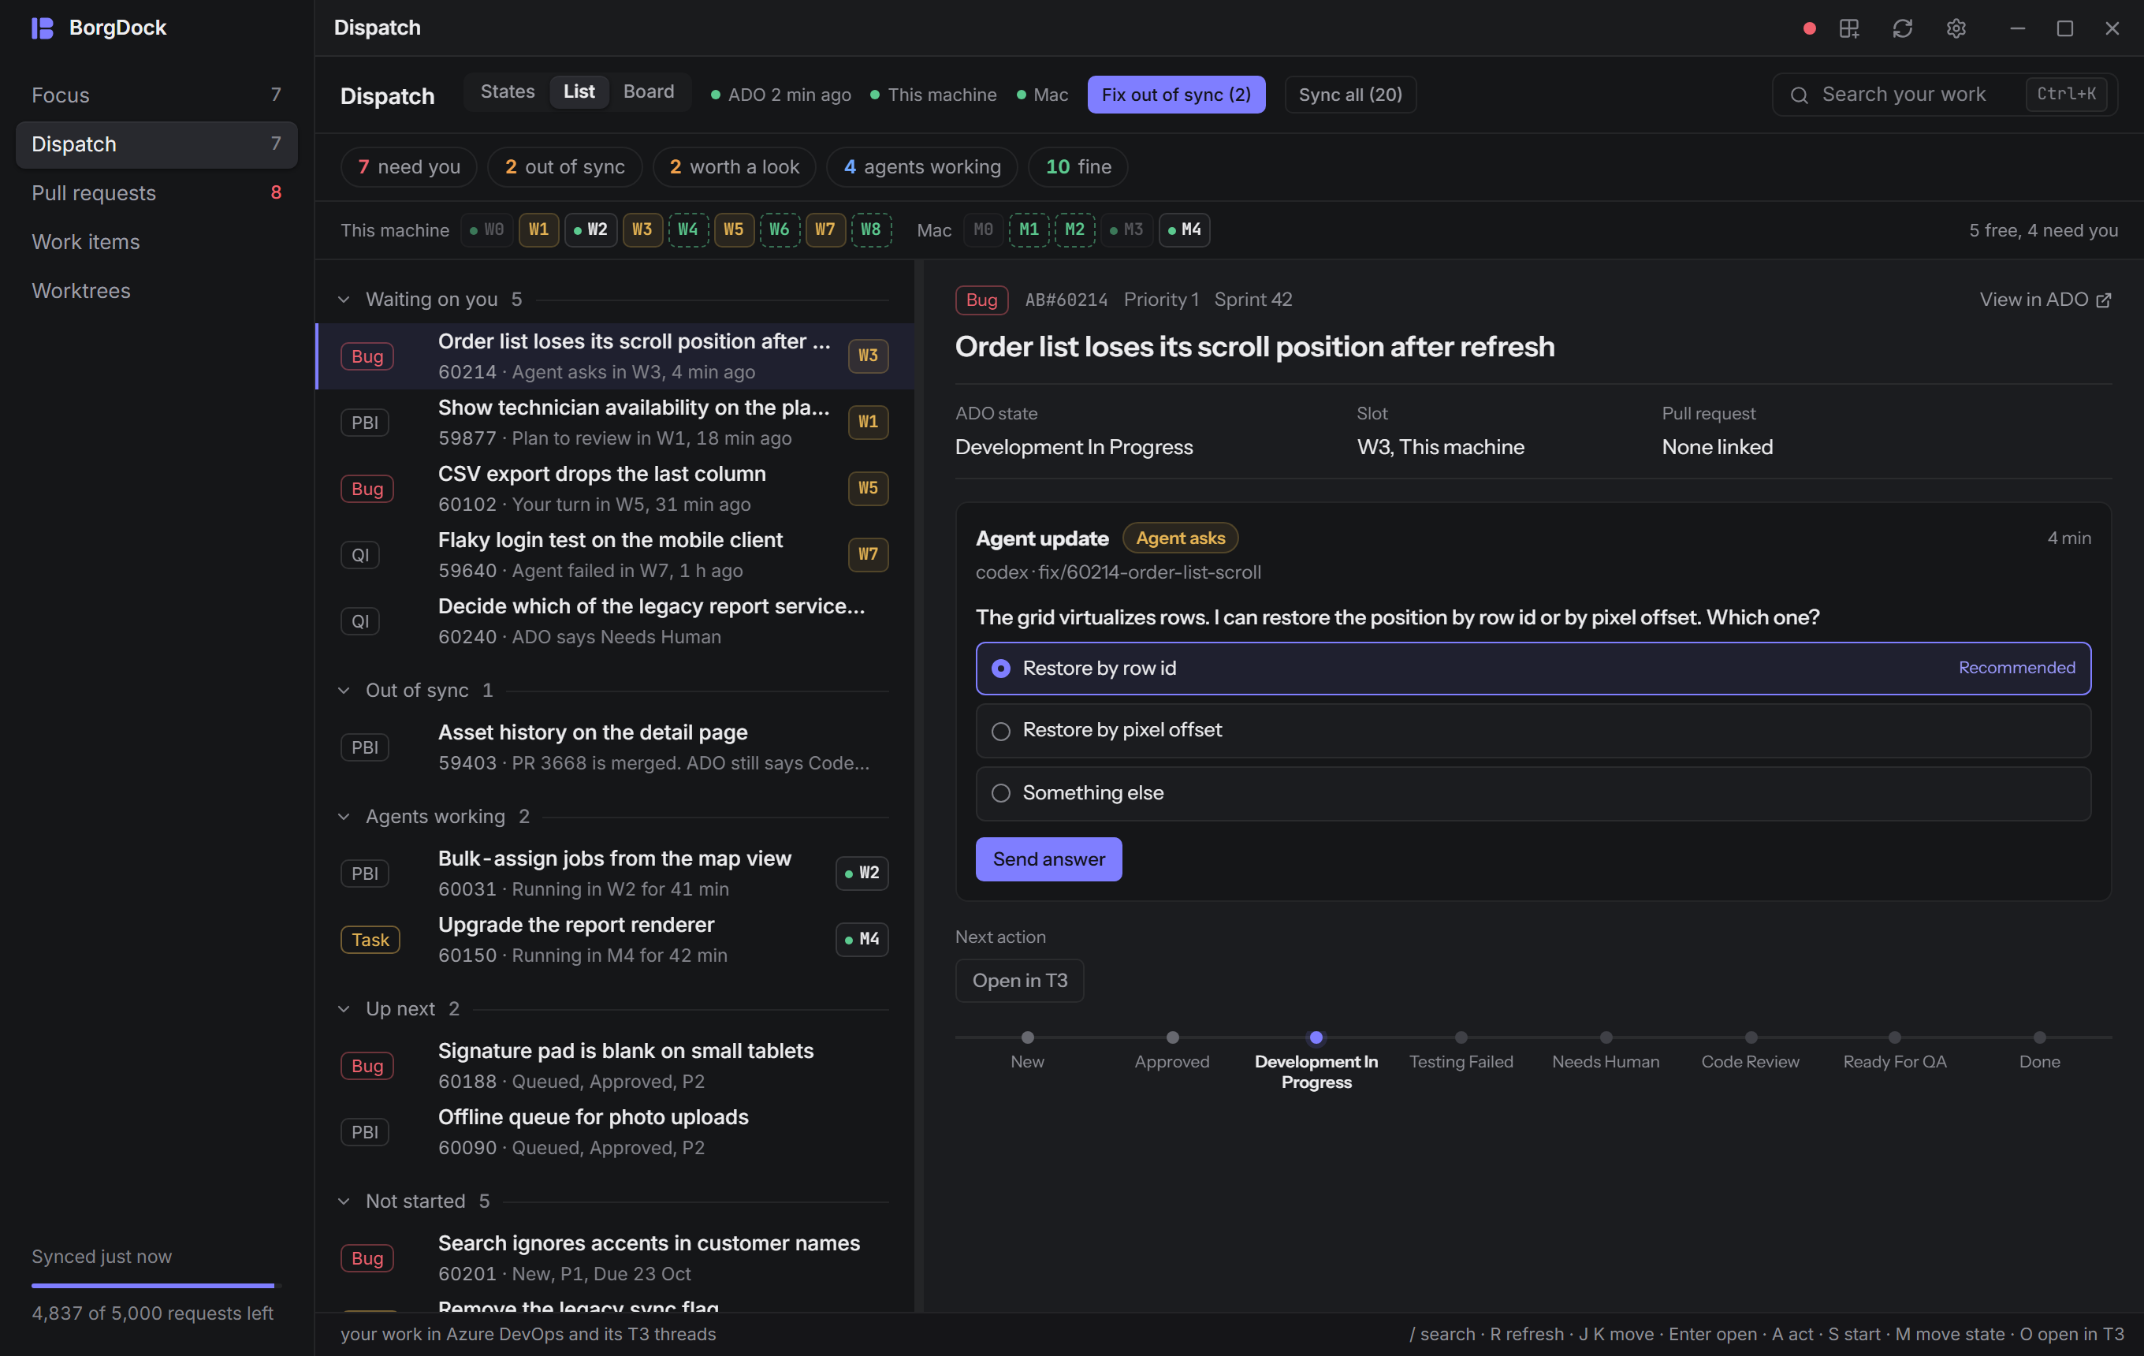Click the refresh icon in title bar

click(1902, 28)
